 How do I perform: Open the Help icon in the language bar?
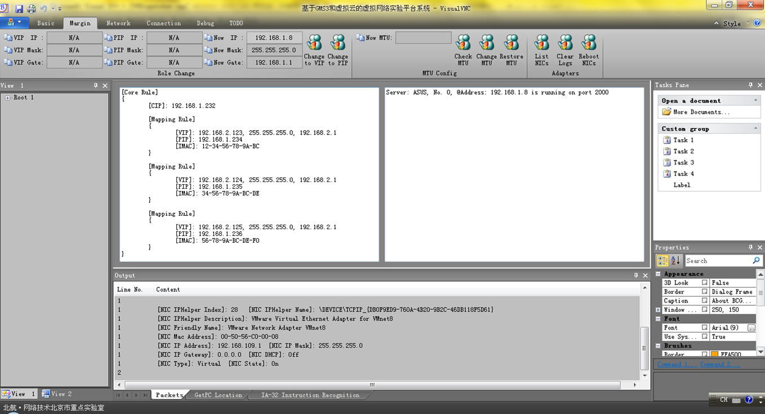[749, 400]
